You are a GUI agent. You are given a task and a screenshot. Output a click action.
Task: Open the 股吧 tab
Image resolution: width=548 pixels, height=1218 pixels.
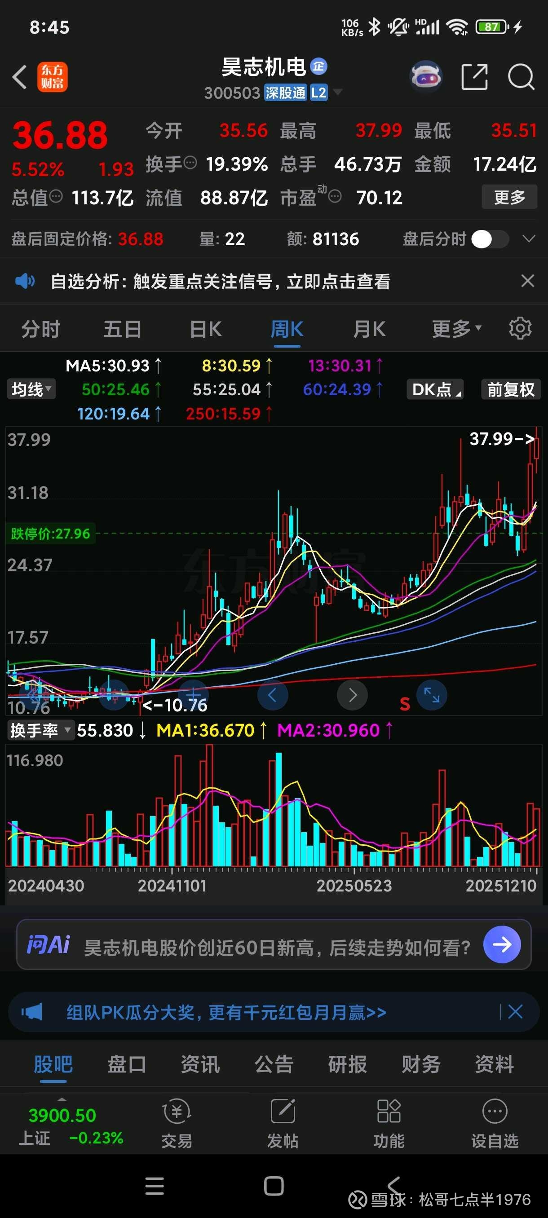pyautogui.click(x=53, y=1065)
